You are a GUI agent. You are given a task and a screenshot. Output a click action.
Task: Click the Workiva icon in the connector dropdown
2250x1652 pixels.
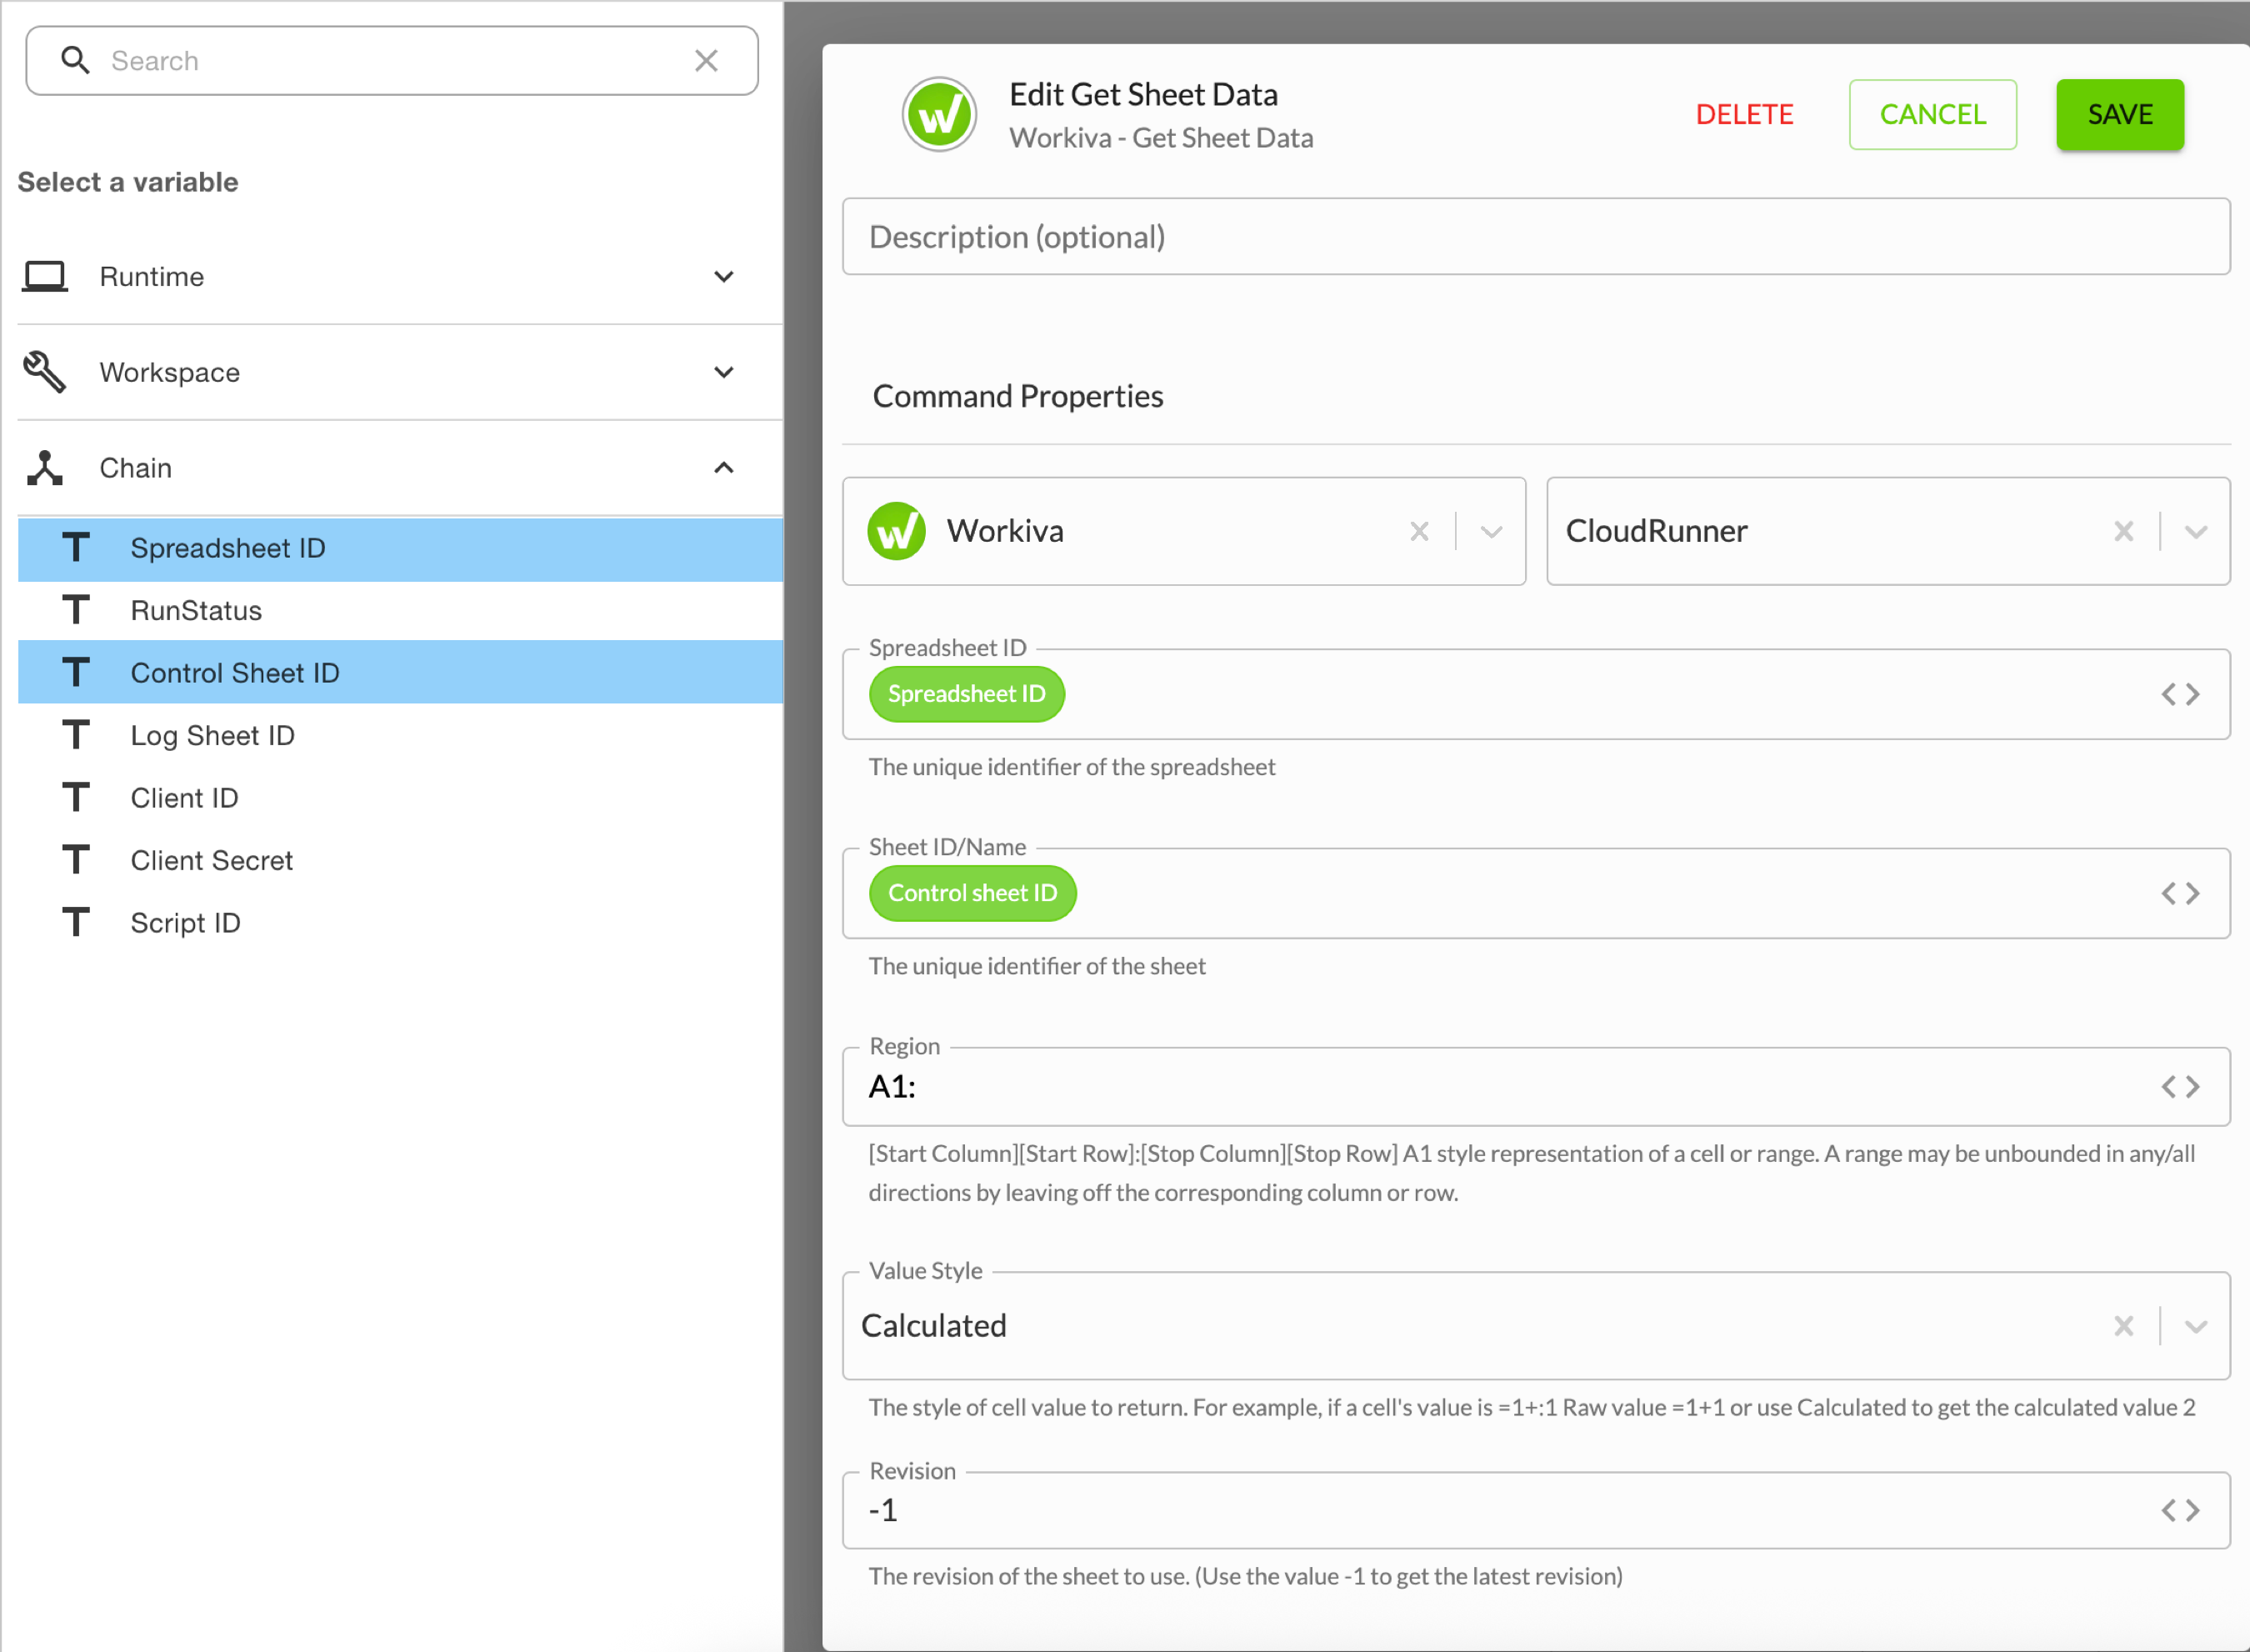click(896, 531)
